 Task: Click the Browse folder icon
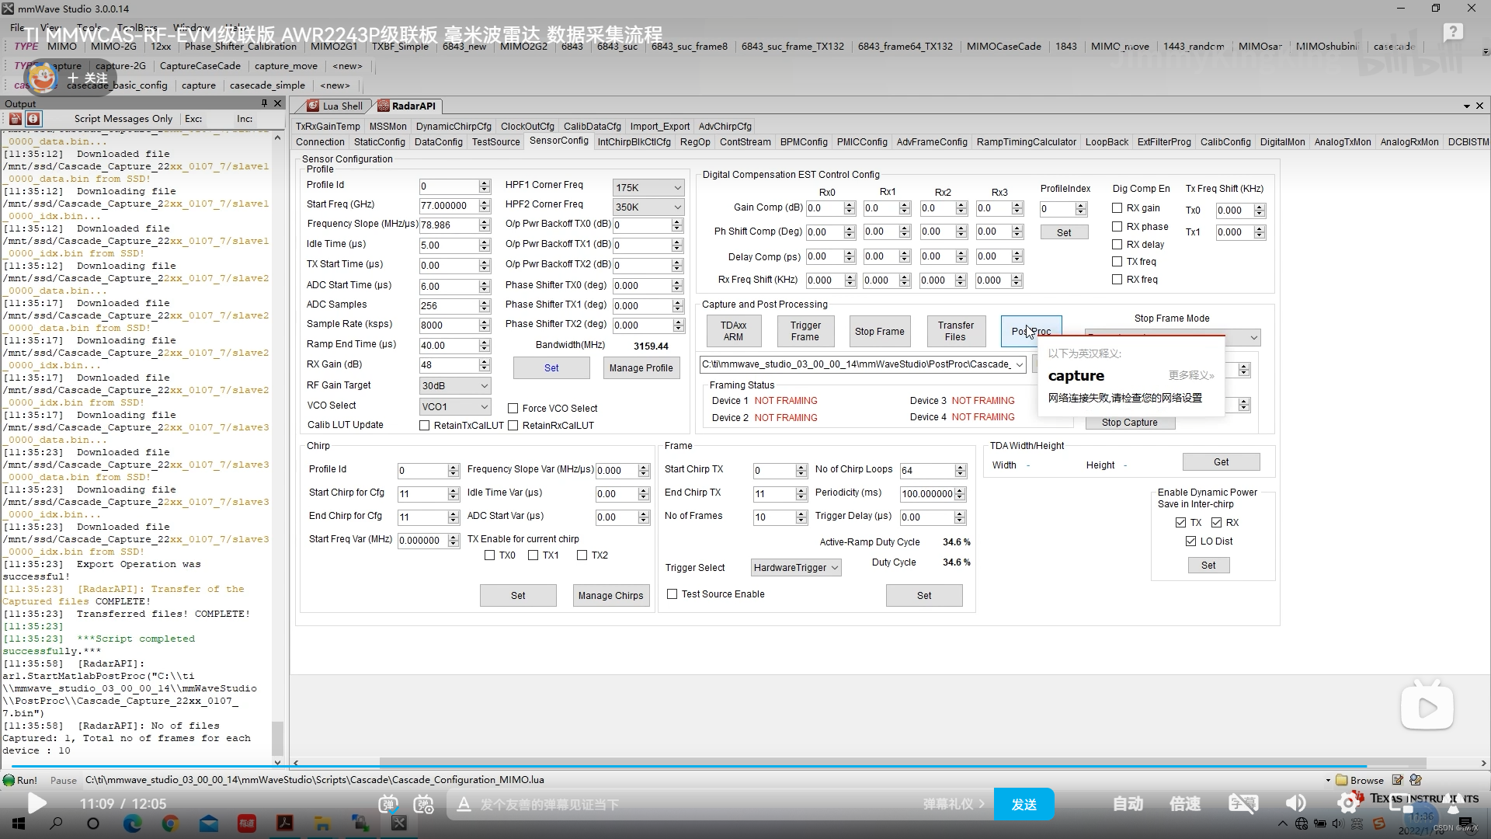point(1341,780)
